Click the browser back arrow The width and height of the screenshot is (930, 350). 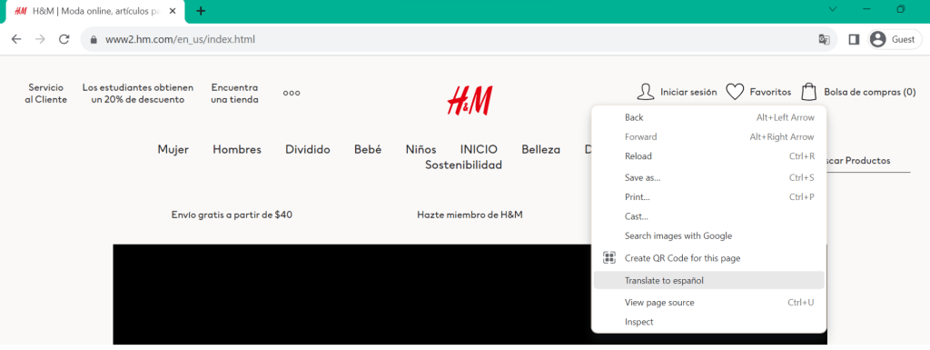(16, 39)
